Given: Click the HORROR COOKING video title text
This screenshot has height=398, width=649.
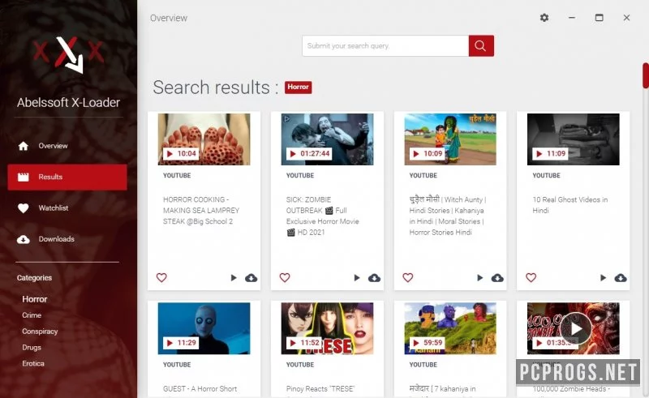Looking at the screenshot, I should coord(201,210).
